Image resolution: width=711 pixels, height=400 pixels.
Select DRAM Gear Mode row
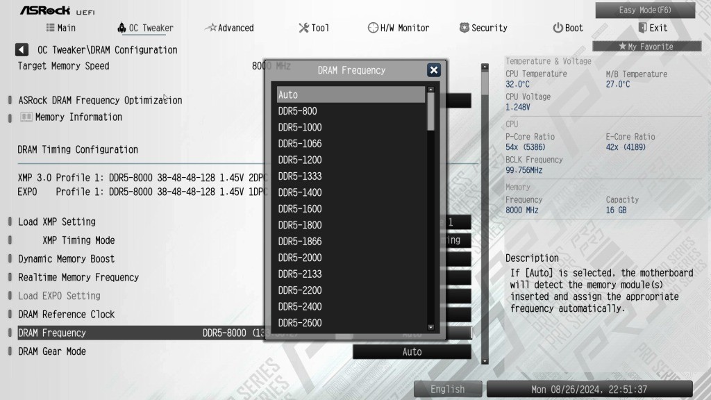coord(51,351)
